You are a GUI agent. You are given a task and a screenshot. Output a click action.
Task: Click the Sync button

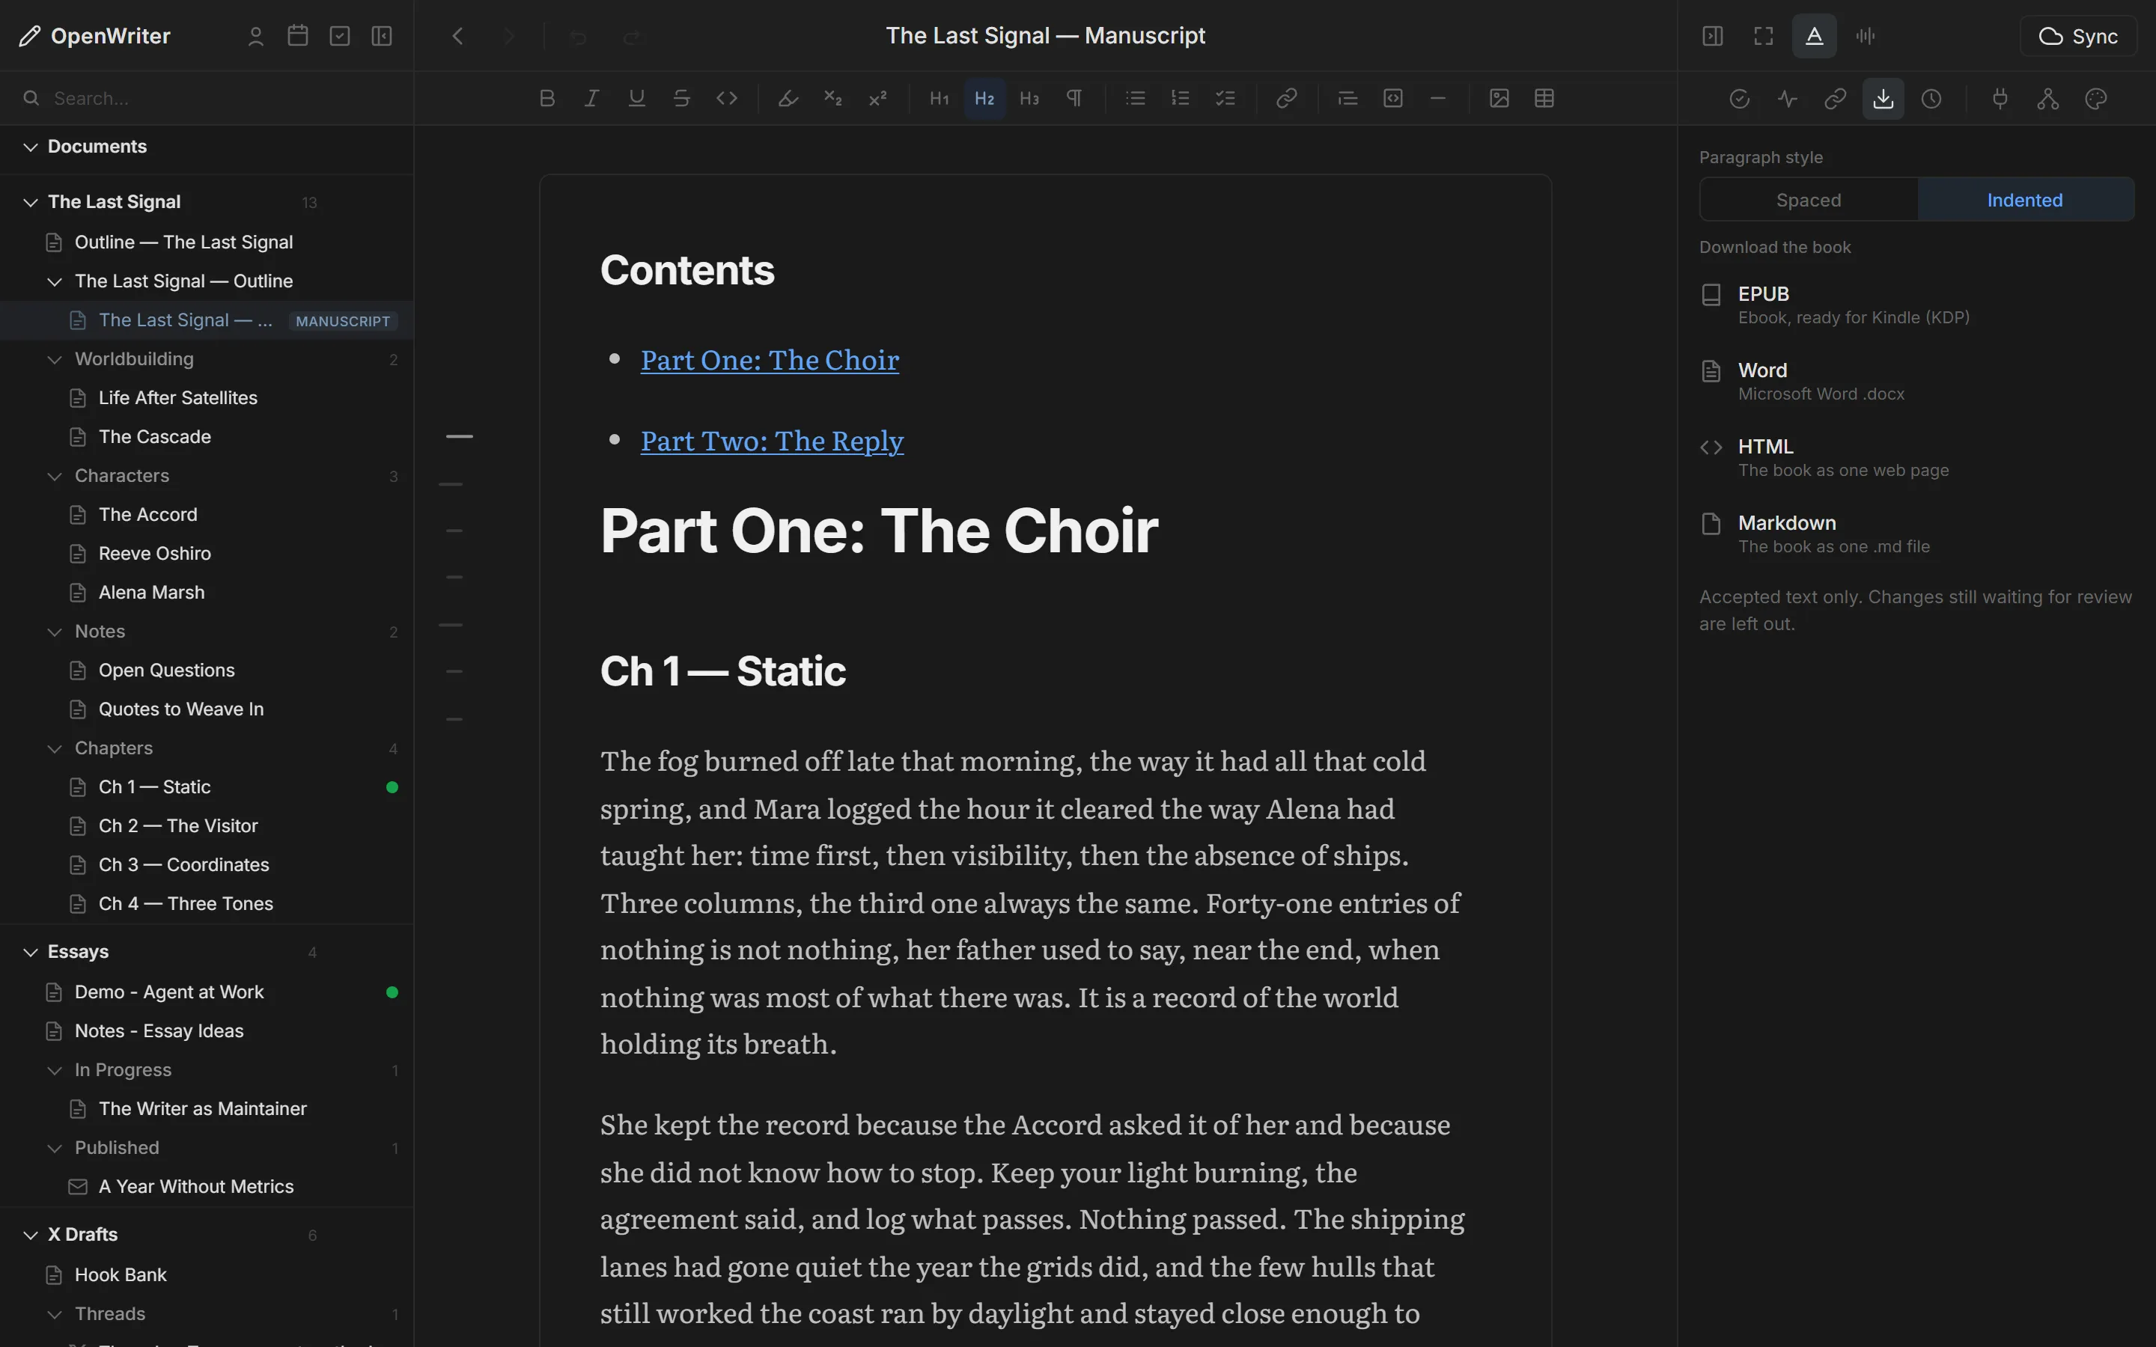pyautogui.click(x=2078, y=36)
